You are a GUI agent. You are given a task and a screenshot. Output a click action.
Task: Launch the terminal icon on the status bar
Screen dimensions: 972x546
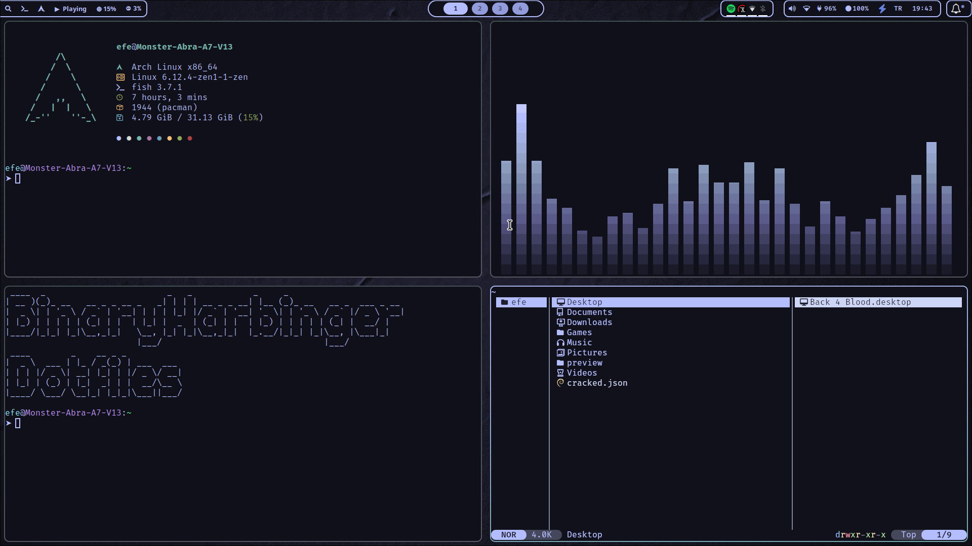pyautogui.click(x=24, y=9)
